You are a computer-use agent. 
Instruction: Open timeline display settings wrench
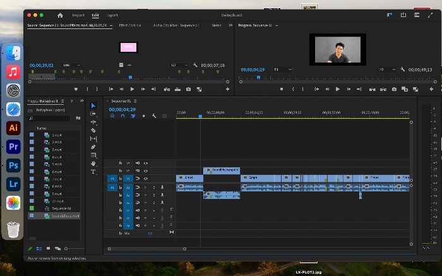tap(154, 116)
